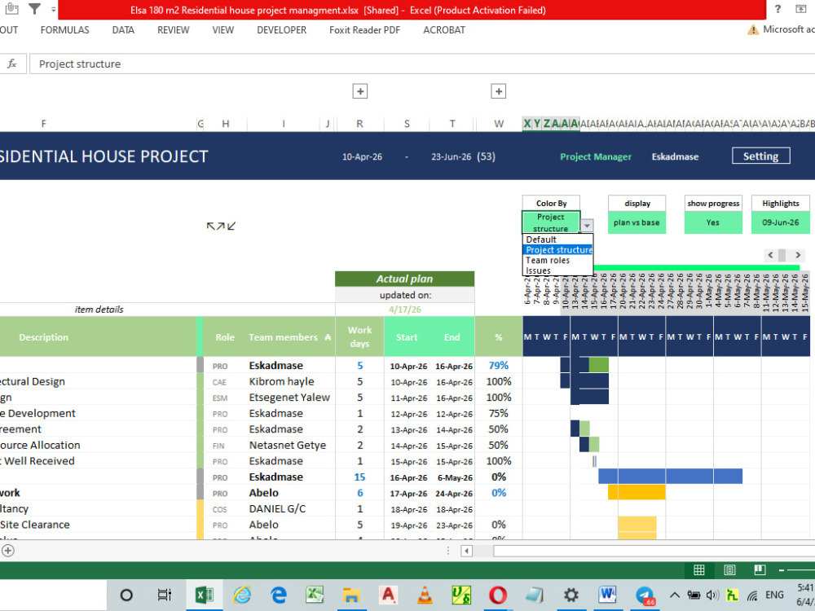Open the DEVELOPER ribbon tab
The height and width of the screenshot is (611, 815).
[x=282, y=30]
